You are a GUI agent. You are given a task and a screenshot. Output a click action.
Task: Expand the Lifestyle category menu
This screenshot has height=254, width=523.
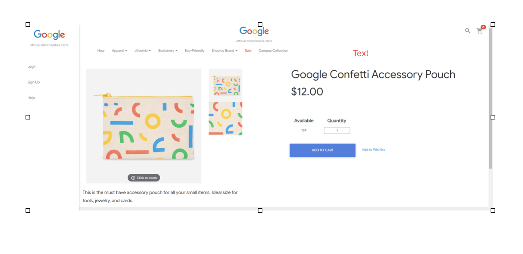click(142, 50)
